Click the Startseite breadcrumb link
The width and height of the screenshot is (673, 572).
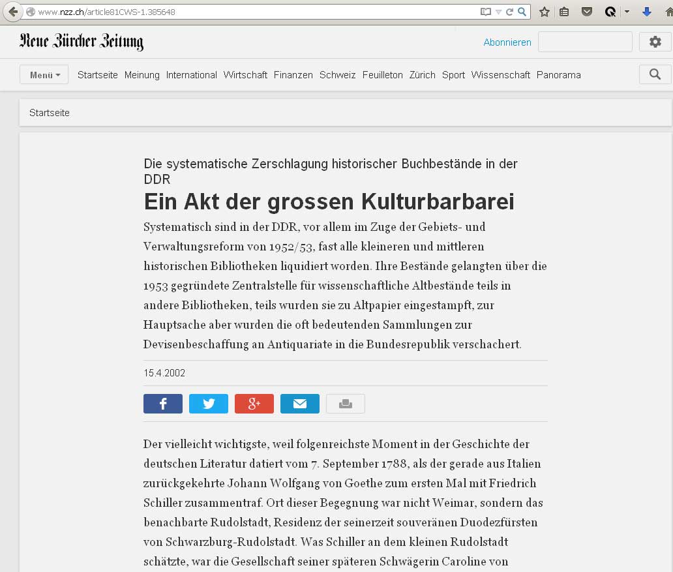[x=50, y=113]
